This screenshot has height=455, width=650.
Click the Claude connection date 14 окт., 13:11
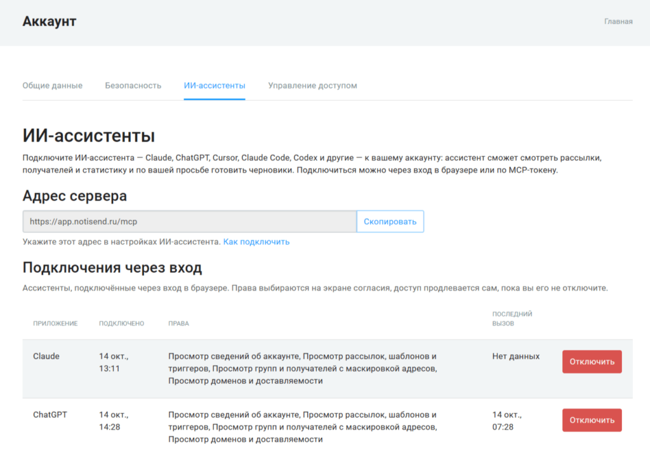coord(114,362)
